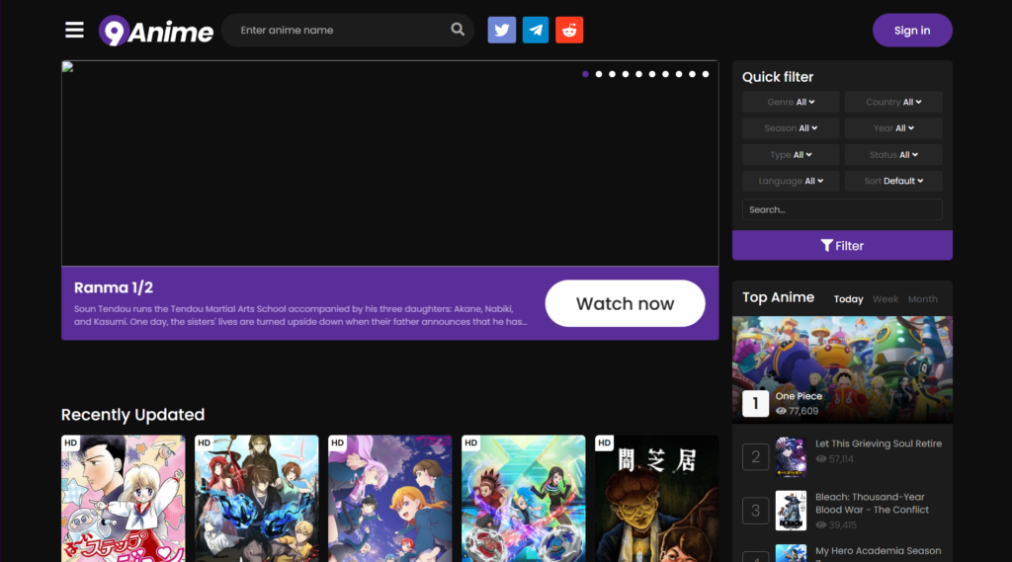Click the rank 3 badge

(755, 511)
